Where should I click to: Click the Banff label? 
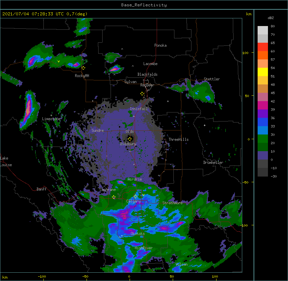click(x=41, y=189)
